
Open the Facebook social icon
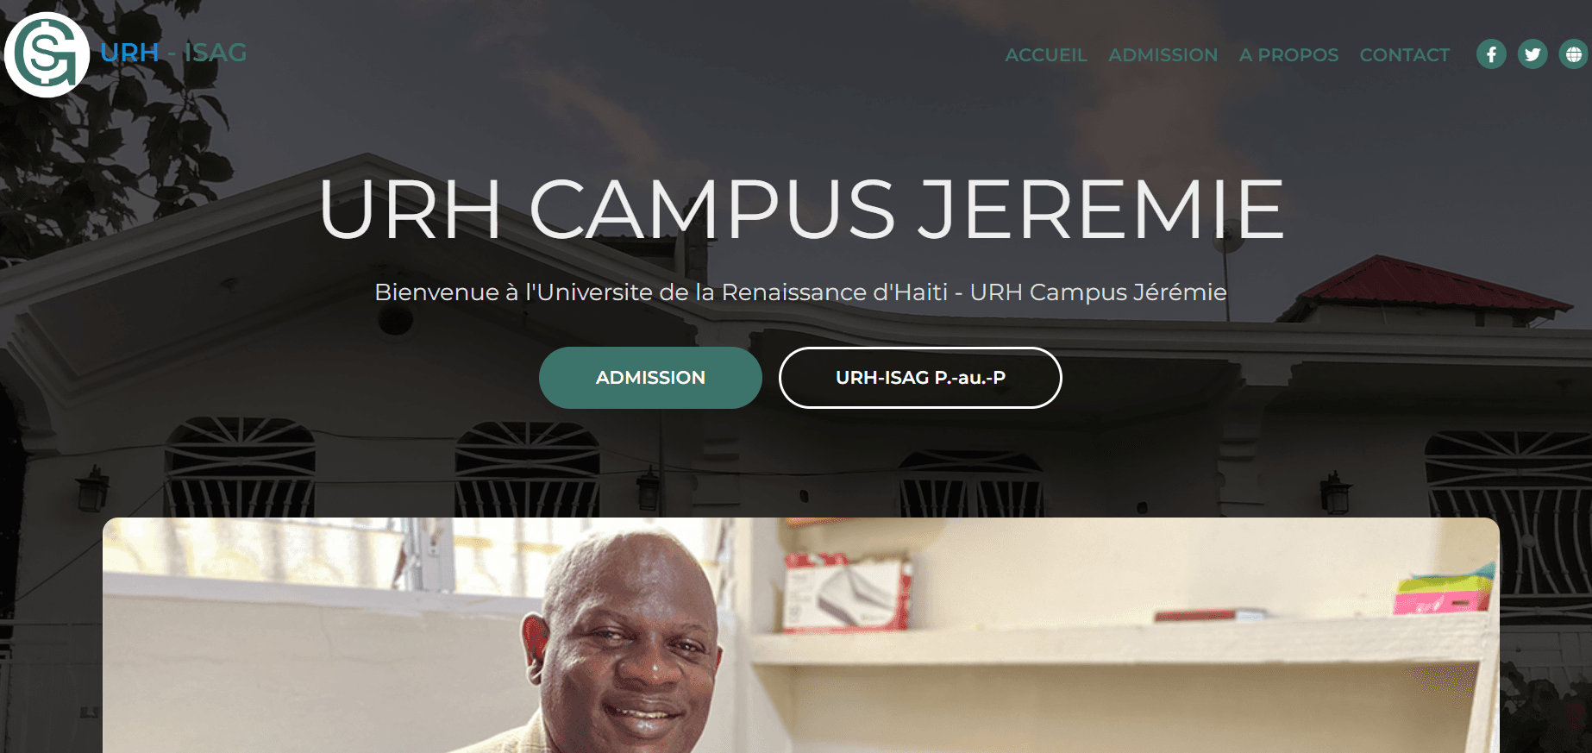[x=1491, y=54]
